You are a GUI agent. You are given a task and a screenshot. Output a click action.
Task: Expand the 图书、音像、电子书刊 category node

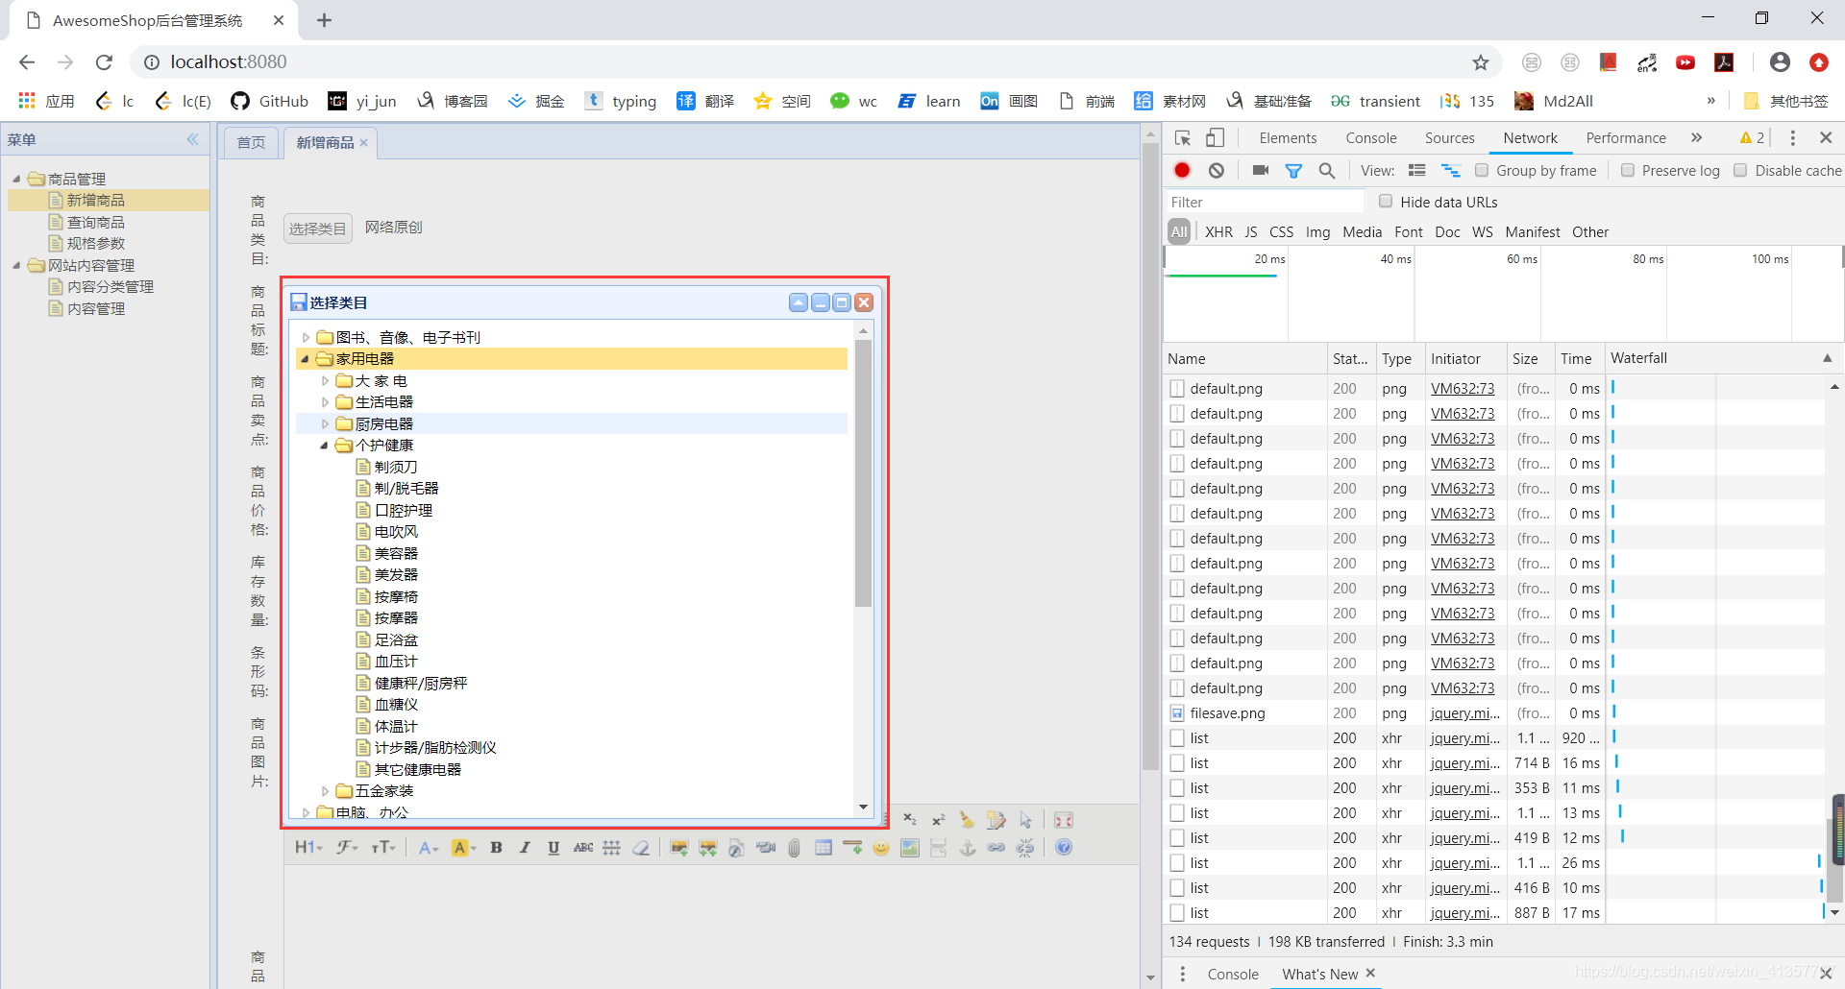[x=306, y=337]
